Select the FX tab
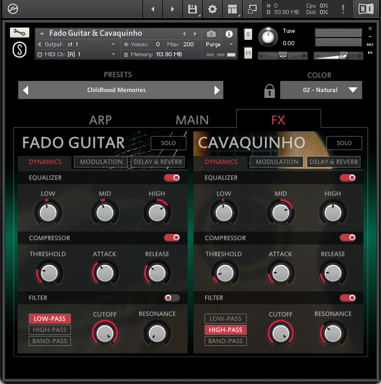The height and width of the screenshot is (384, 381). coord(278,120)
